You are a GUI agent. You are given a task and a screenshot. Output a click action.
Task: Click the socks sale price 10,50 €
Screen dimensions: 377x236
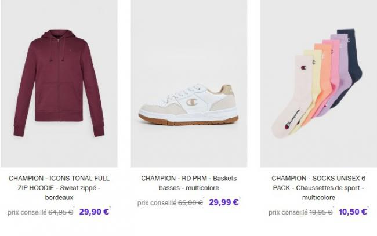click(353, 212)
